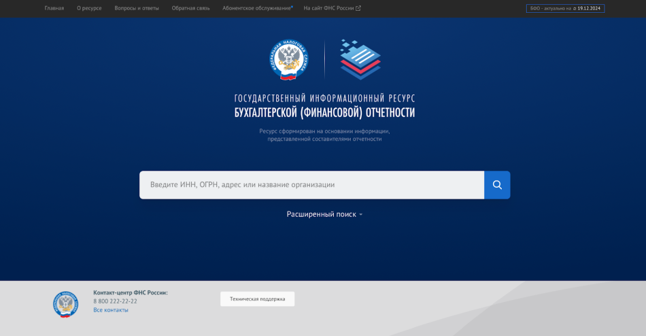
Task: Expand the Расширенный поиск options
Action: pyautogui.click(x=321, y=214)
